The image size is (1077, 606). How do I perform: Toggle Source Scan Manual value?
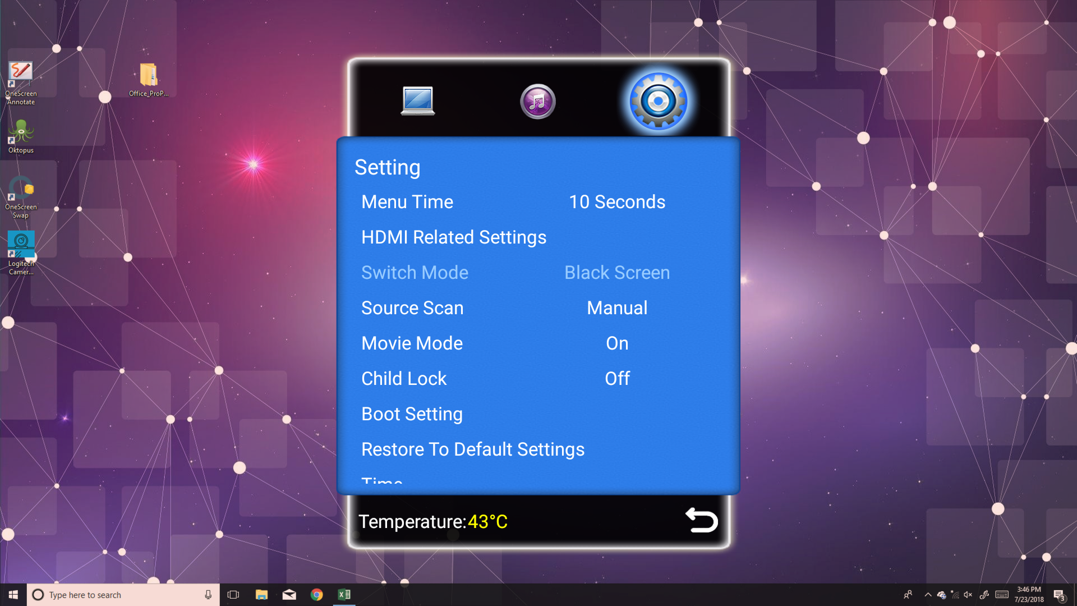(x=617, y=308)
